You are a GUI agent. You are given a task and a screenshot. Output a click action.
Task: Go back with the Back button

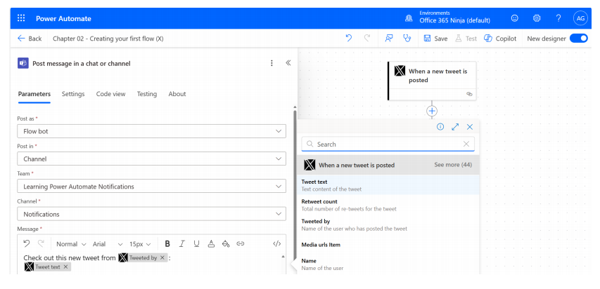[x=30, y=38]
